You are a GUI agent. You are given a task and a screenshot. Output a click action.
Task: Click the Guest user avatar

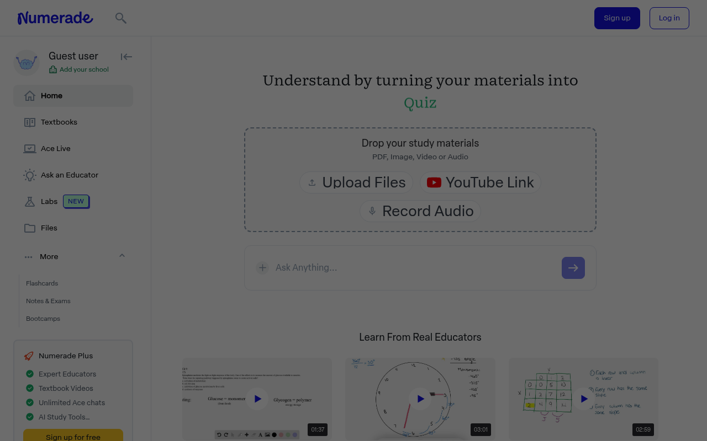(x=27, y=63)
